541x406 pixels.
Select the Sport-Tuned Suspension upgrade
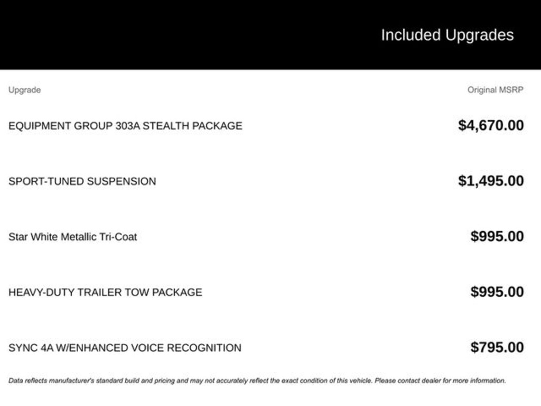point(82,181)
